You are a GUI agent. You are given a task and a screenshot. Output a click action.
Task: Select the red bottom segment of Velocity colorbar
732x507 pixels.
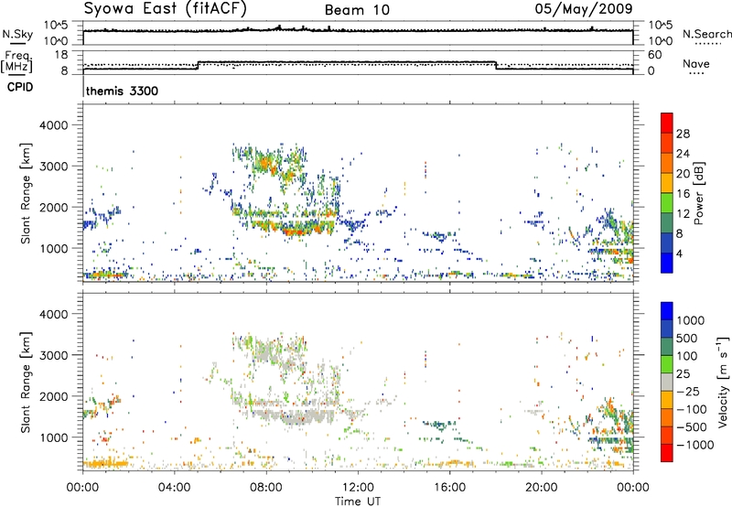coord(667,453)
